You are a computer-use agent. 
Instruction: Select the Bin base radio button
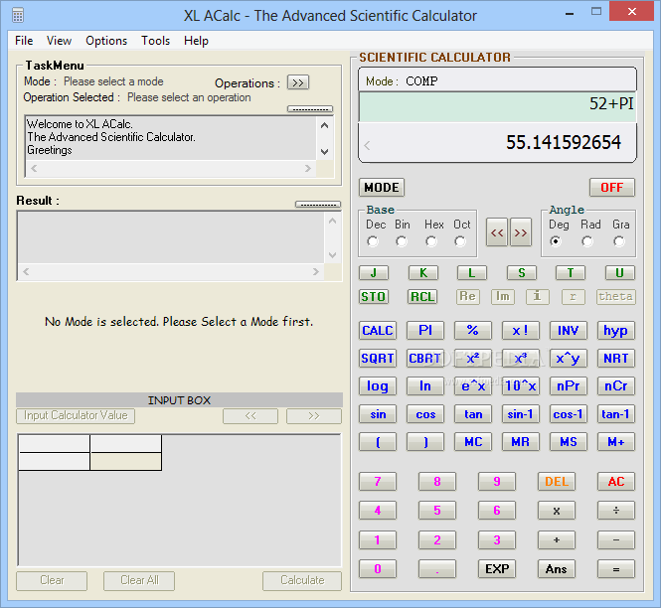[x=402, y=241]
